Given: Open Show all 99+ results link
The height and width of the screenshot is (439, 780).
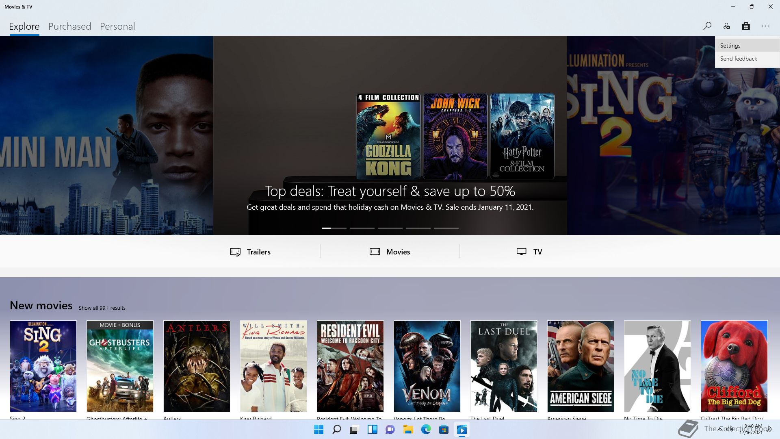Looking at the screenshot, I should 102,308.
